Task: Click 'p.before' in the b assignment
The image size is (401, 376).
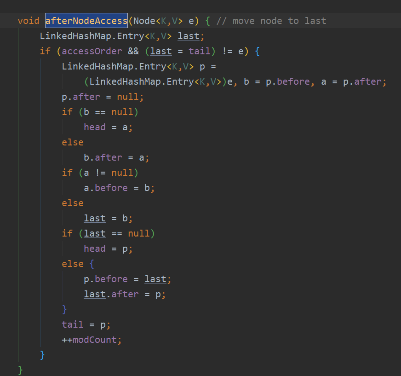Action: [x=288, y=81]
